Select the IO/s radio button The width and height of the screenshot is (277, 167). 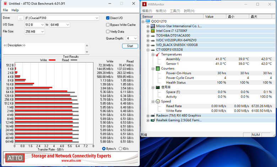(x=120, y=149)
